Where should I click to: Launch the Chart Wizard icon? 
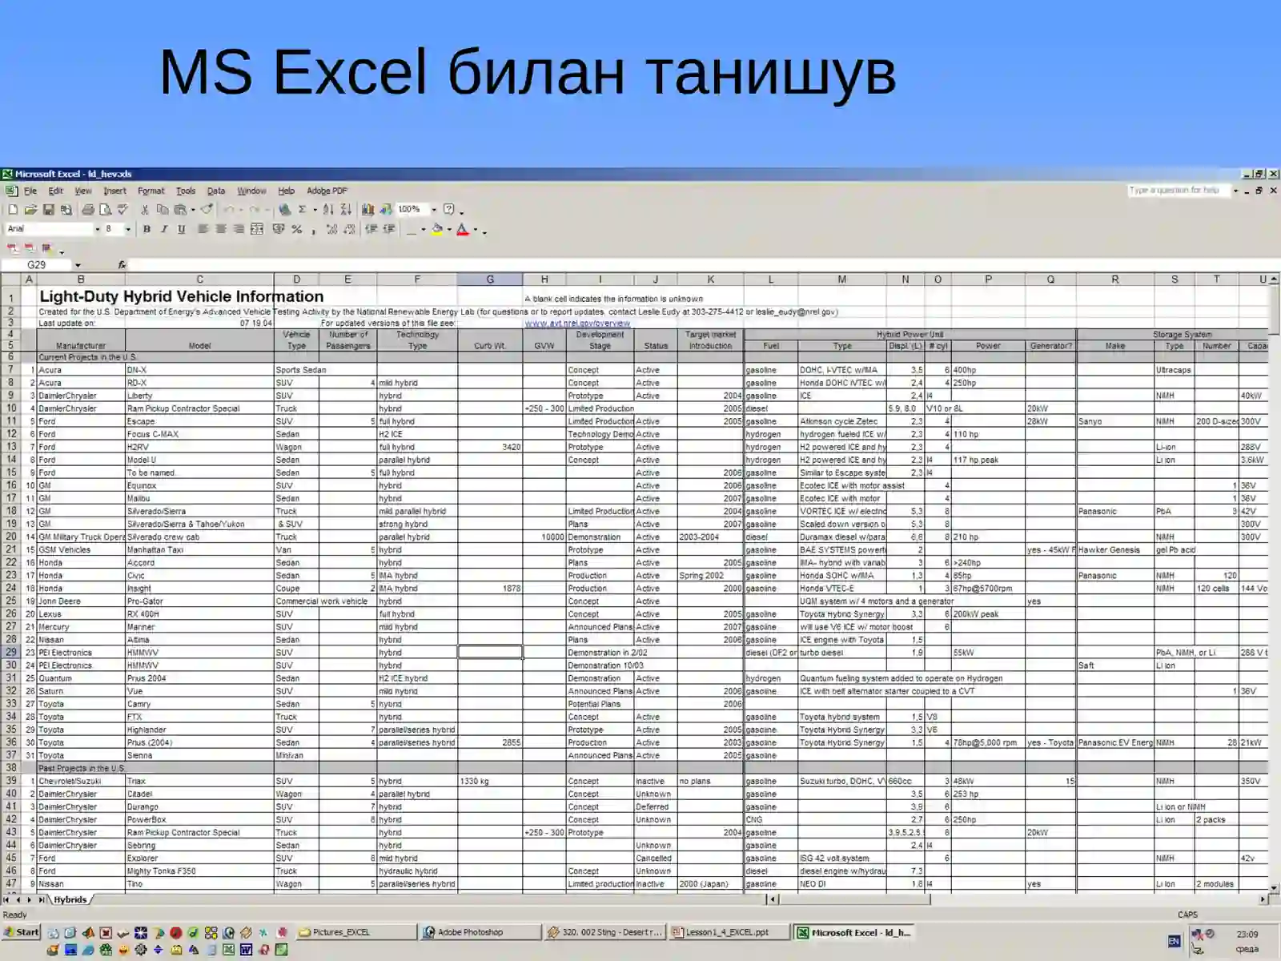pos(368,210)
